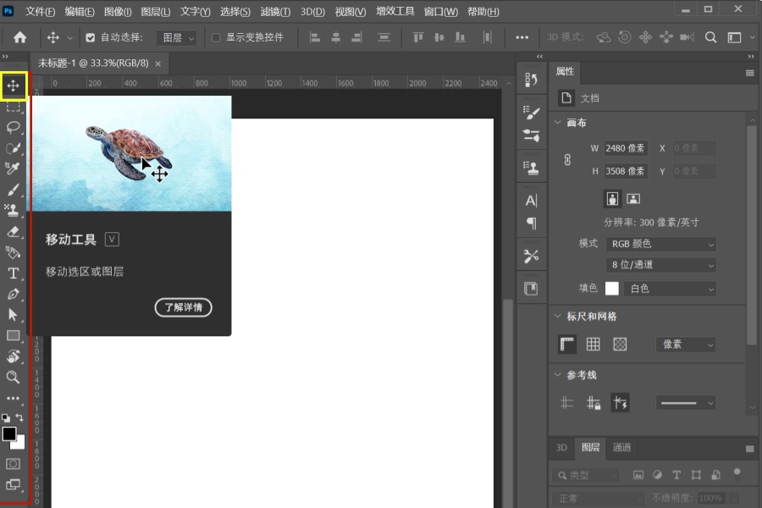Open the History panel icon

[x=531, y=80]
